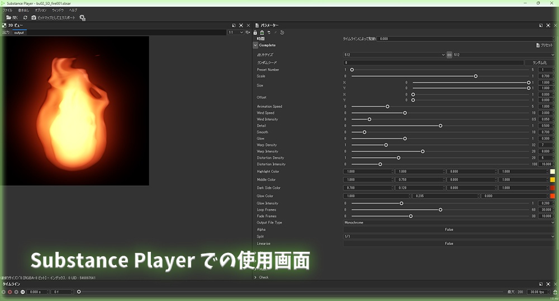Toggle the Alpha False button
This screenshot has width=559, height=301.
click(x=449, y=230)
